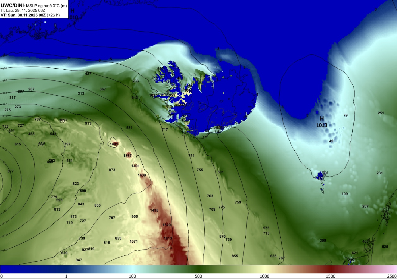Click the UWC/DINI title label
Image resolution: width=397 pixels, height=279 pixels.
pyautogui.click(x=12, y=5)
